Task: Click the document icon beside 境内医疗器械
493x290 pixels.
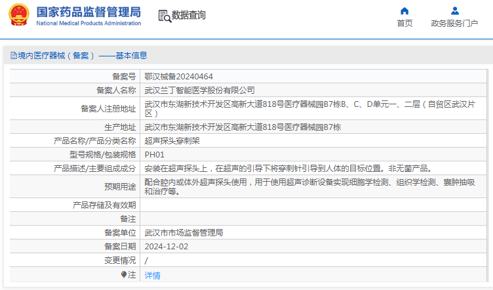Action: (x=14, y=56)
